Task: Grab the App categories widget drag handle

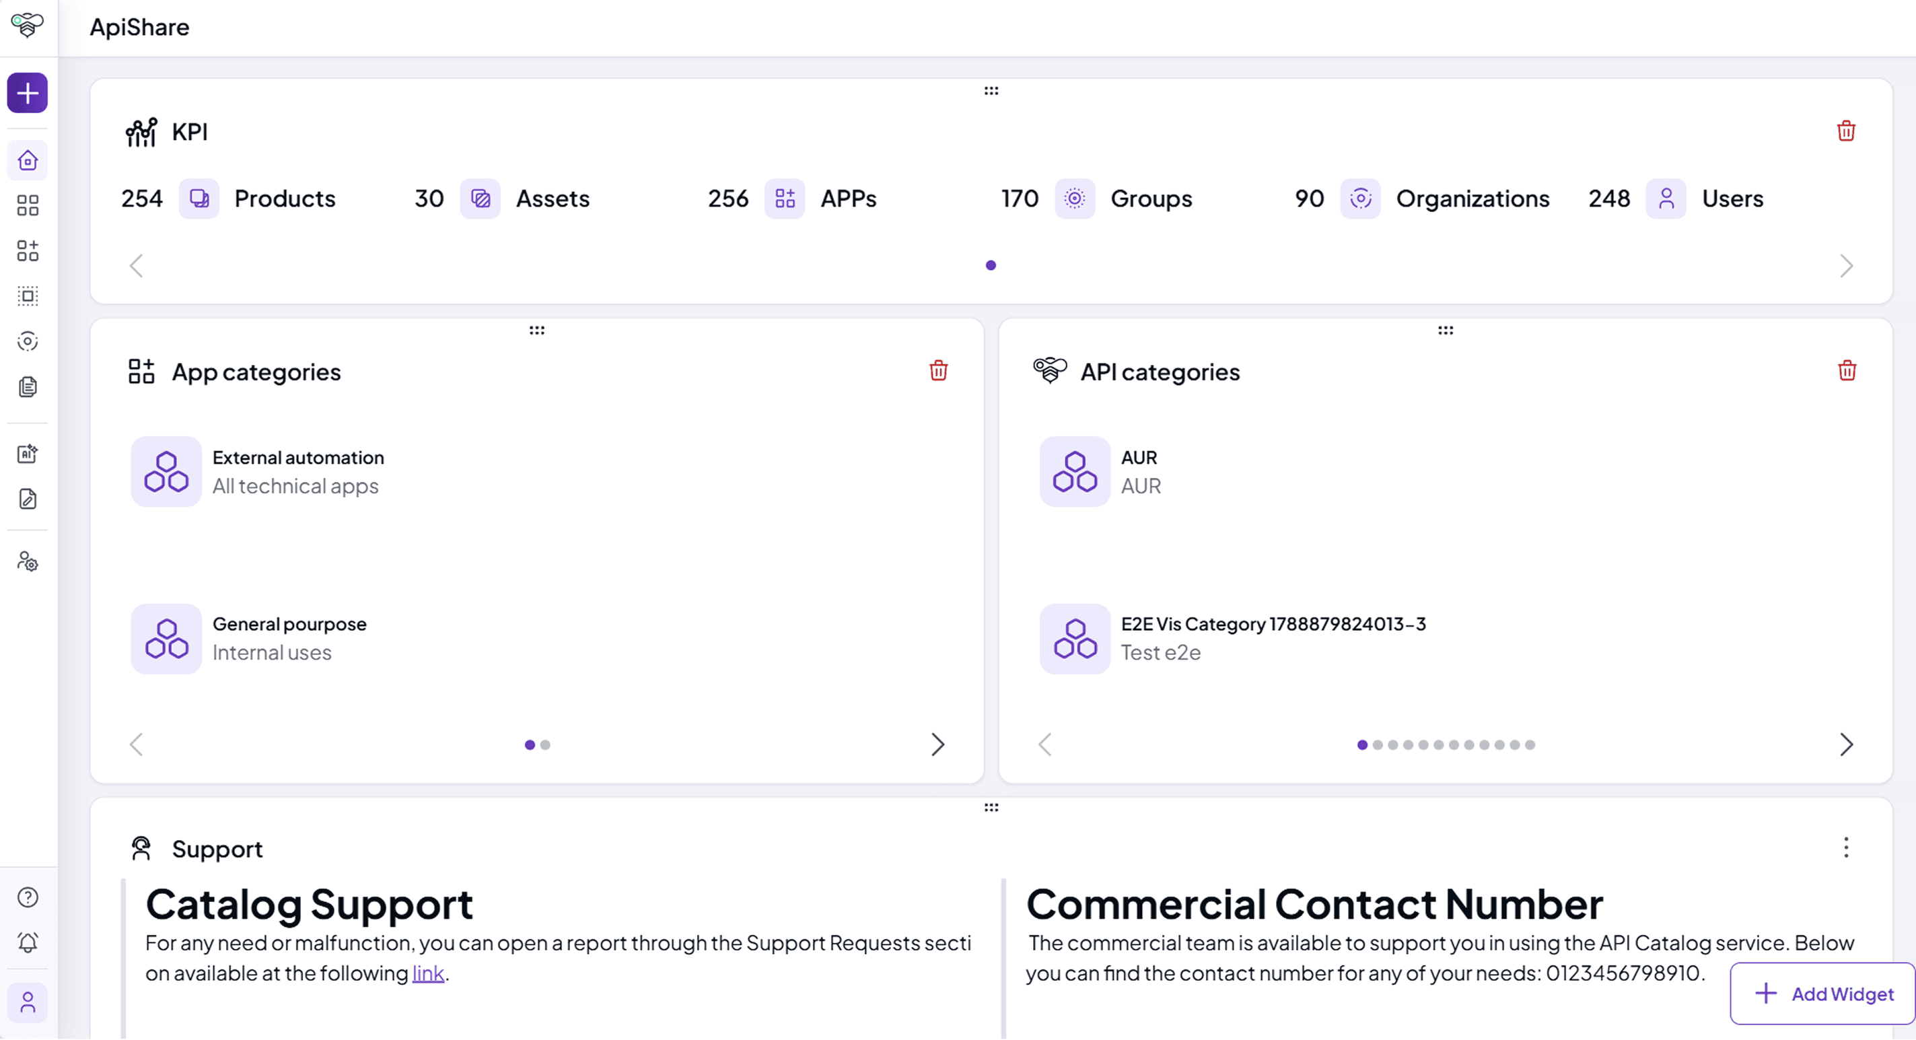Action: (x=537, y=331)
